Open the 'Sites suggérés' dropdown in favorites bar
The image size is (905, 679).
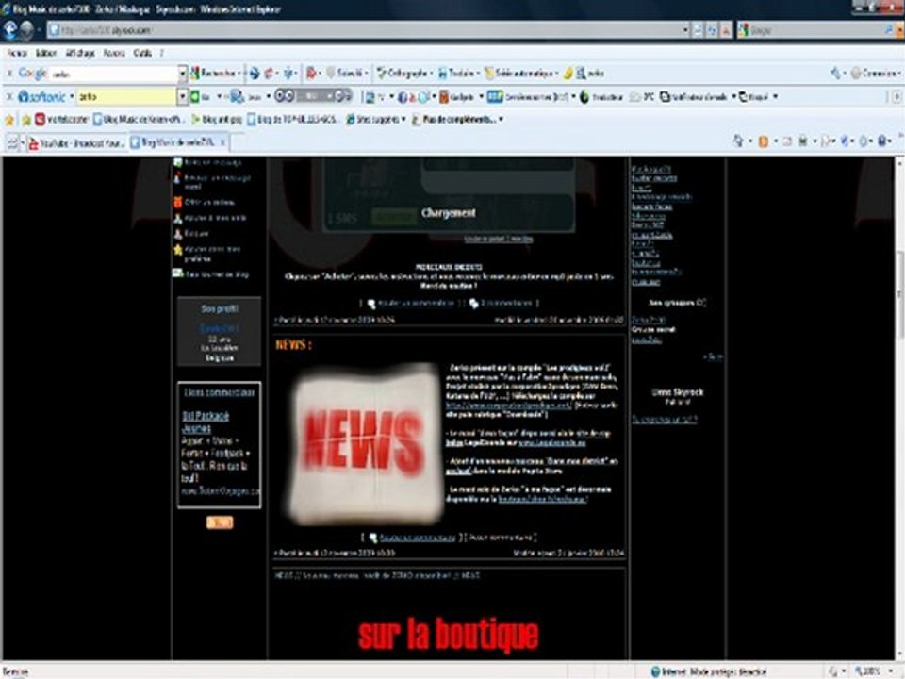(403, 120)
